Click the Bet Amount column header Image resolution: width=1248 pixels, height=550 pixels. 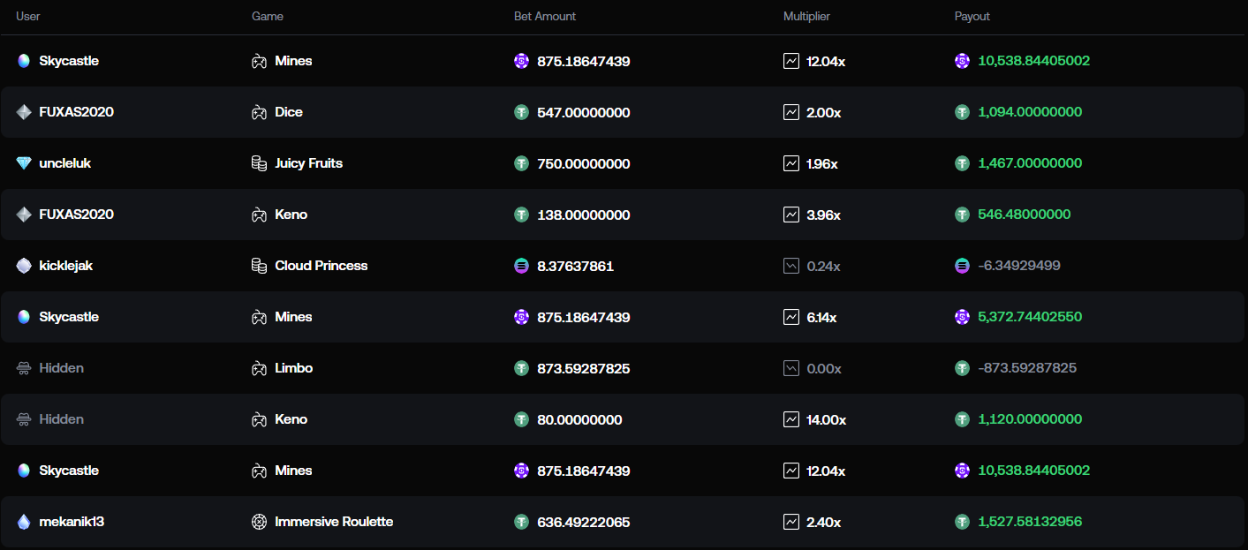[545, 17]
